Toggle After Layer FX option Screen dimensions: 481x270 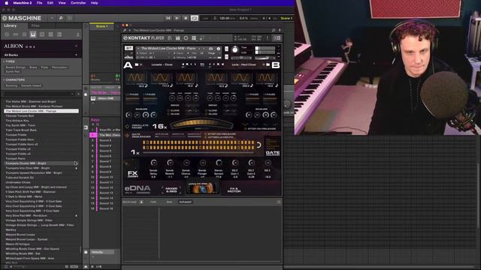pos(219,137)
